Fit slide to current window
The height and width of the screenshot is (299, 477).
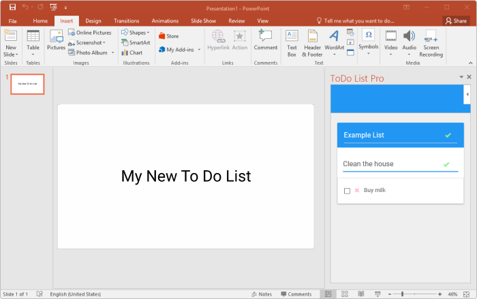pos(466,294)
